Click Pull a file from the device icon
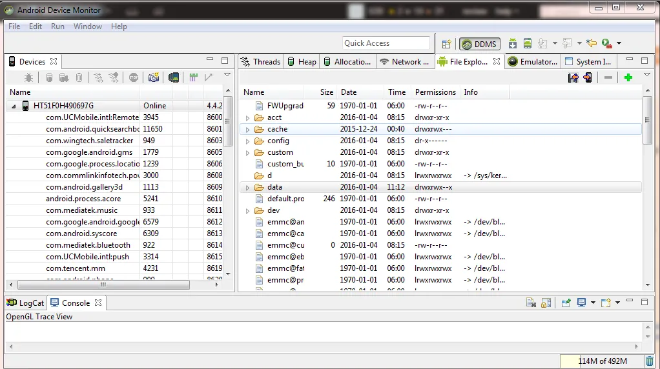The height and width of the screenshot is (369, 660). click(573, 77)
